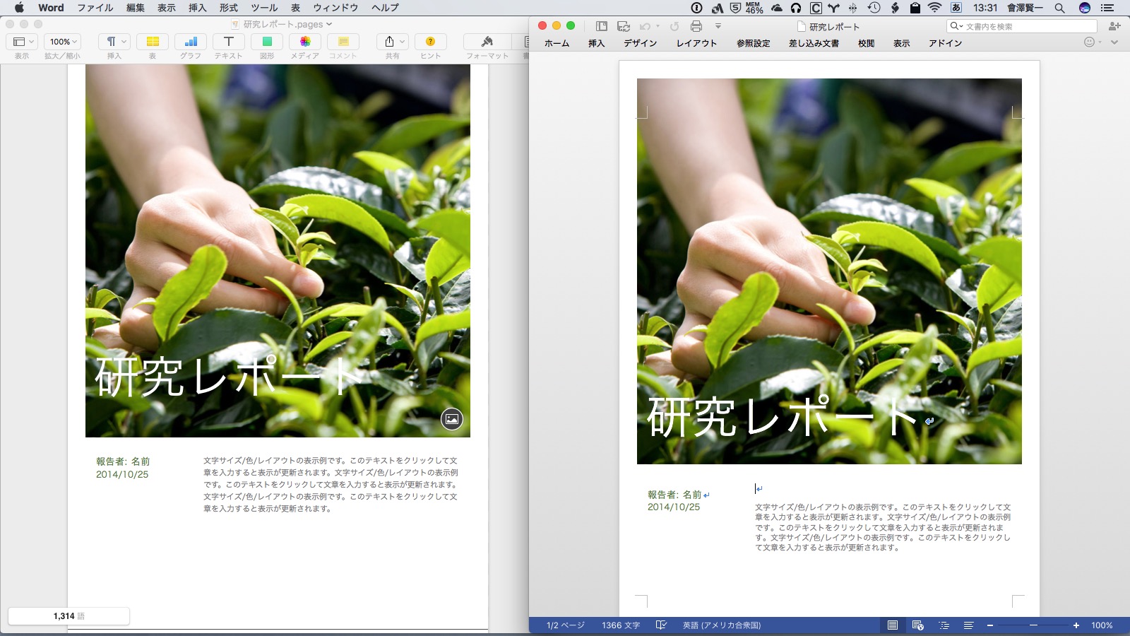Screen dimensions: 1130x636
Task: Click the 文書内を検索 search field in Word
Action: 1024,25
